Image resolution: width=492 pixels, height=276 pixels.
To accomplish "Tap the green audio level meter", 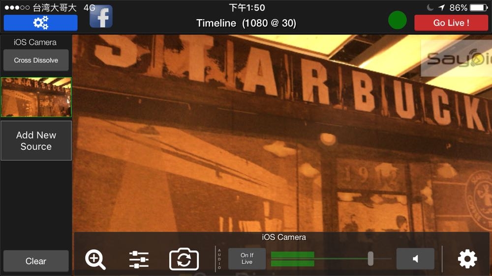I will point(292,259).
